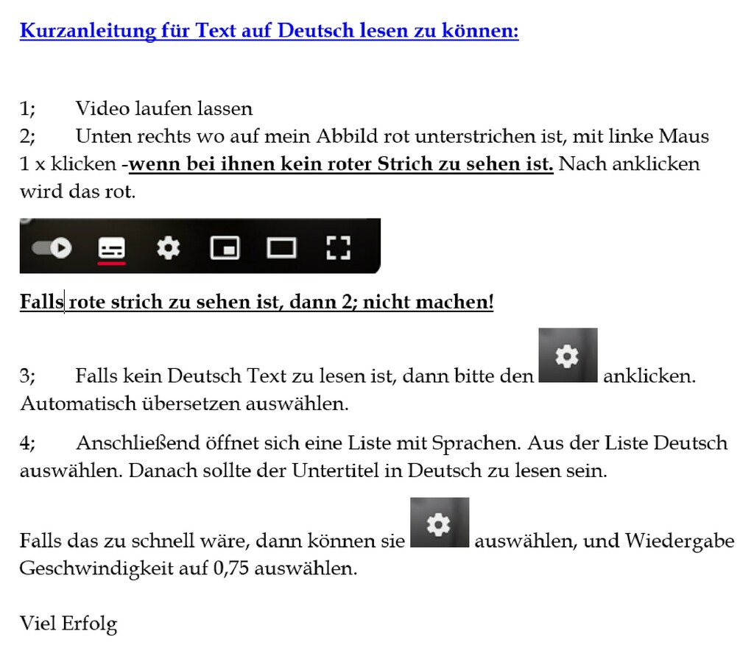This screenshot has width=754, height=645.
Task: Click 'Automatisch übersetzen auswählen.' sentence
Action: tap(184, 403)
